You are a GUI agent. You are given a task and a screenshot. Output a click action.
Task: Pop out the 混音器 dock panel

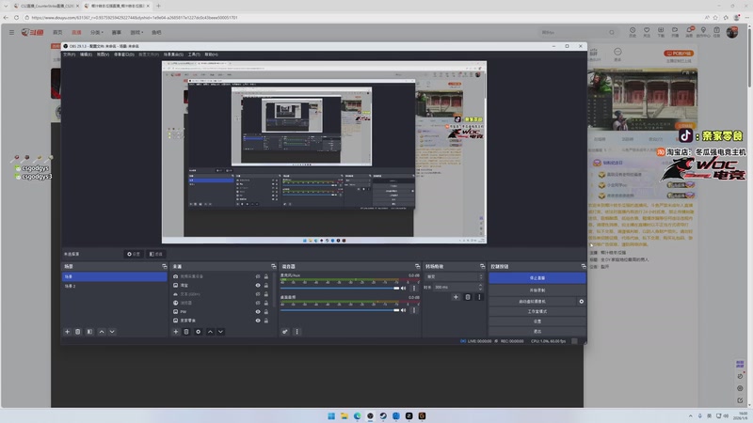point(417,266)
